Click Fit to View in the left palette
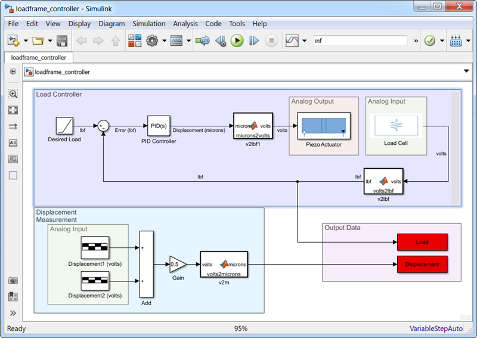The height and width of the screenshot is (338, 477). [13, 110]
